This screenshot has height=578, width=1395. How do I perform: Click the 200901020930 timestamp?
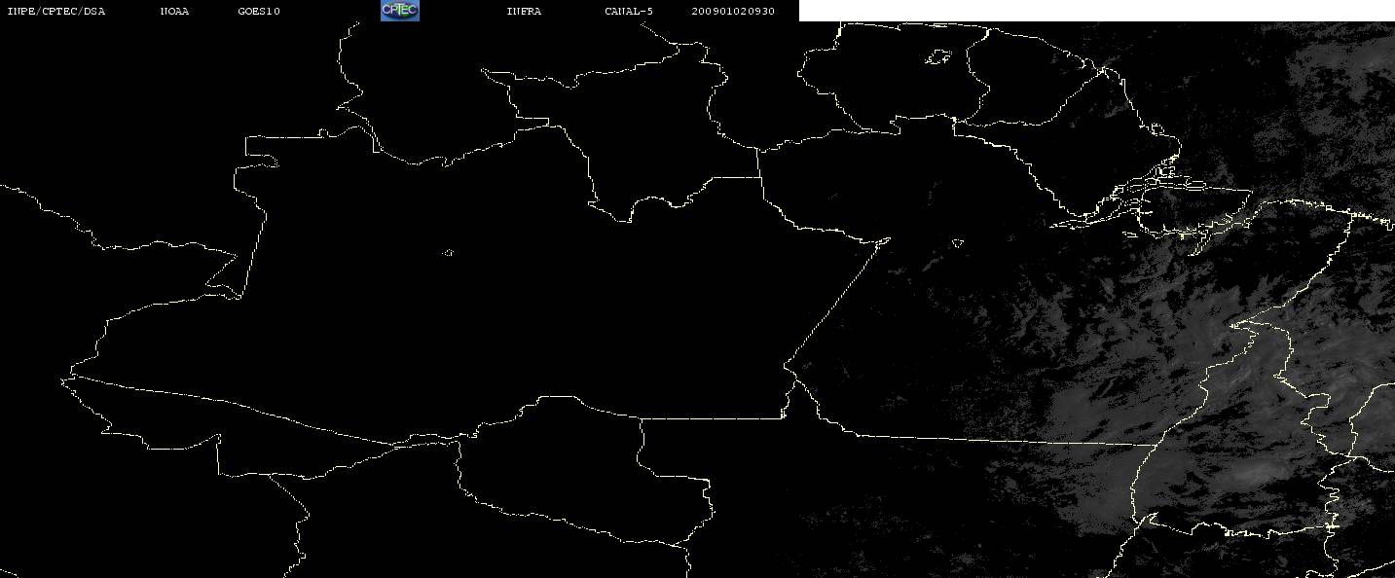(733, 12)
